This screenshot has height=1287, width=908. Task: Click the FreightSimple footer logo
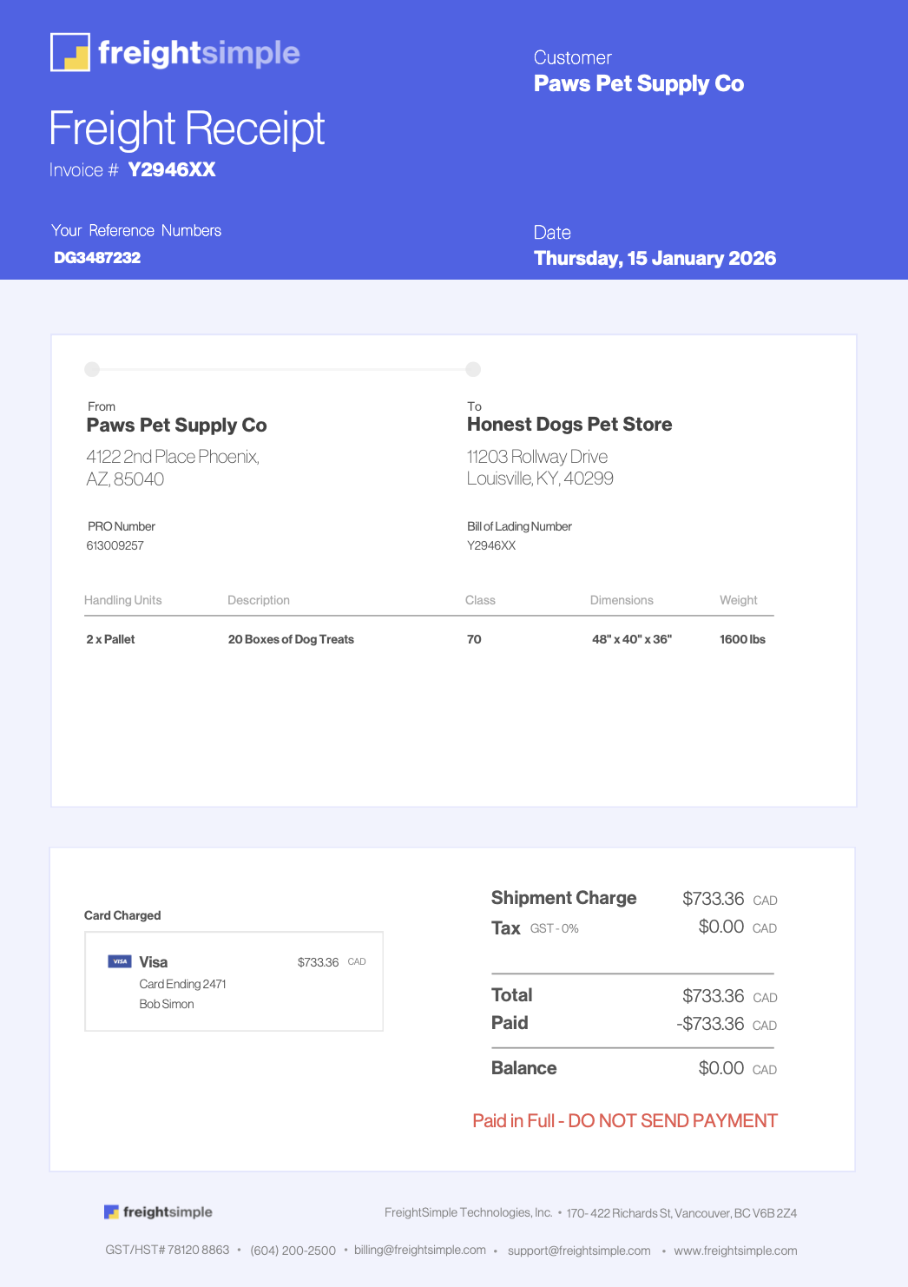(157, 1211)
